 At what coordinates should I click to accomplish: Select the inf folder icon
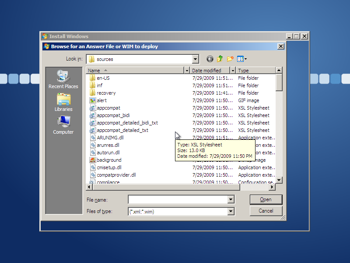[x=92, y=85]
